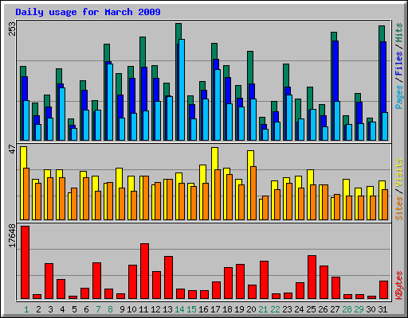Select day 26 on the date axis
The width and height of the screenshot is (408, 318).
pyautogui.click(x=323, y=309)
